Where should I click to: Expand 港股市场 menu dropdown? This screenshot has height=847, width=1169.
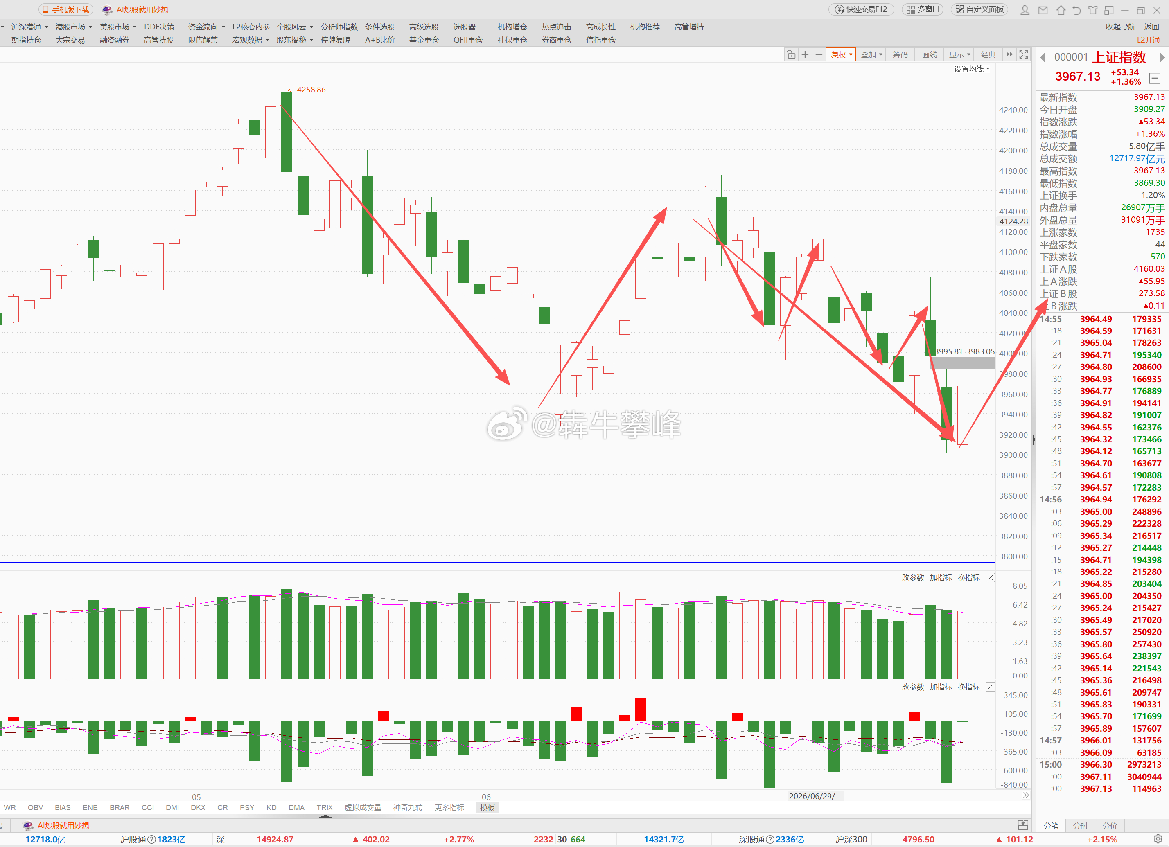(x=74, y=27)
